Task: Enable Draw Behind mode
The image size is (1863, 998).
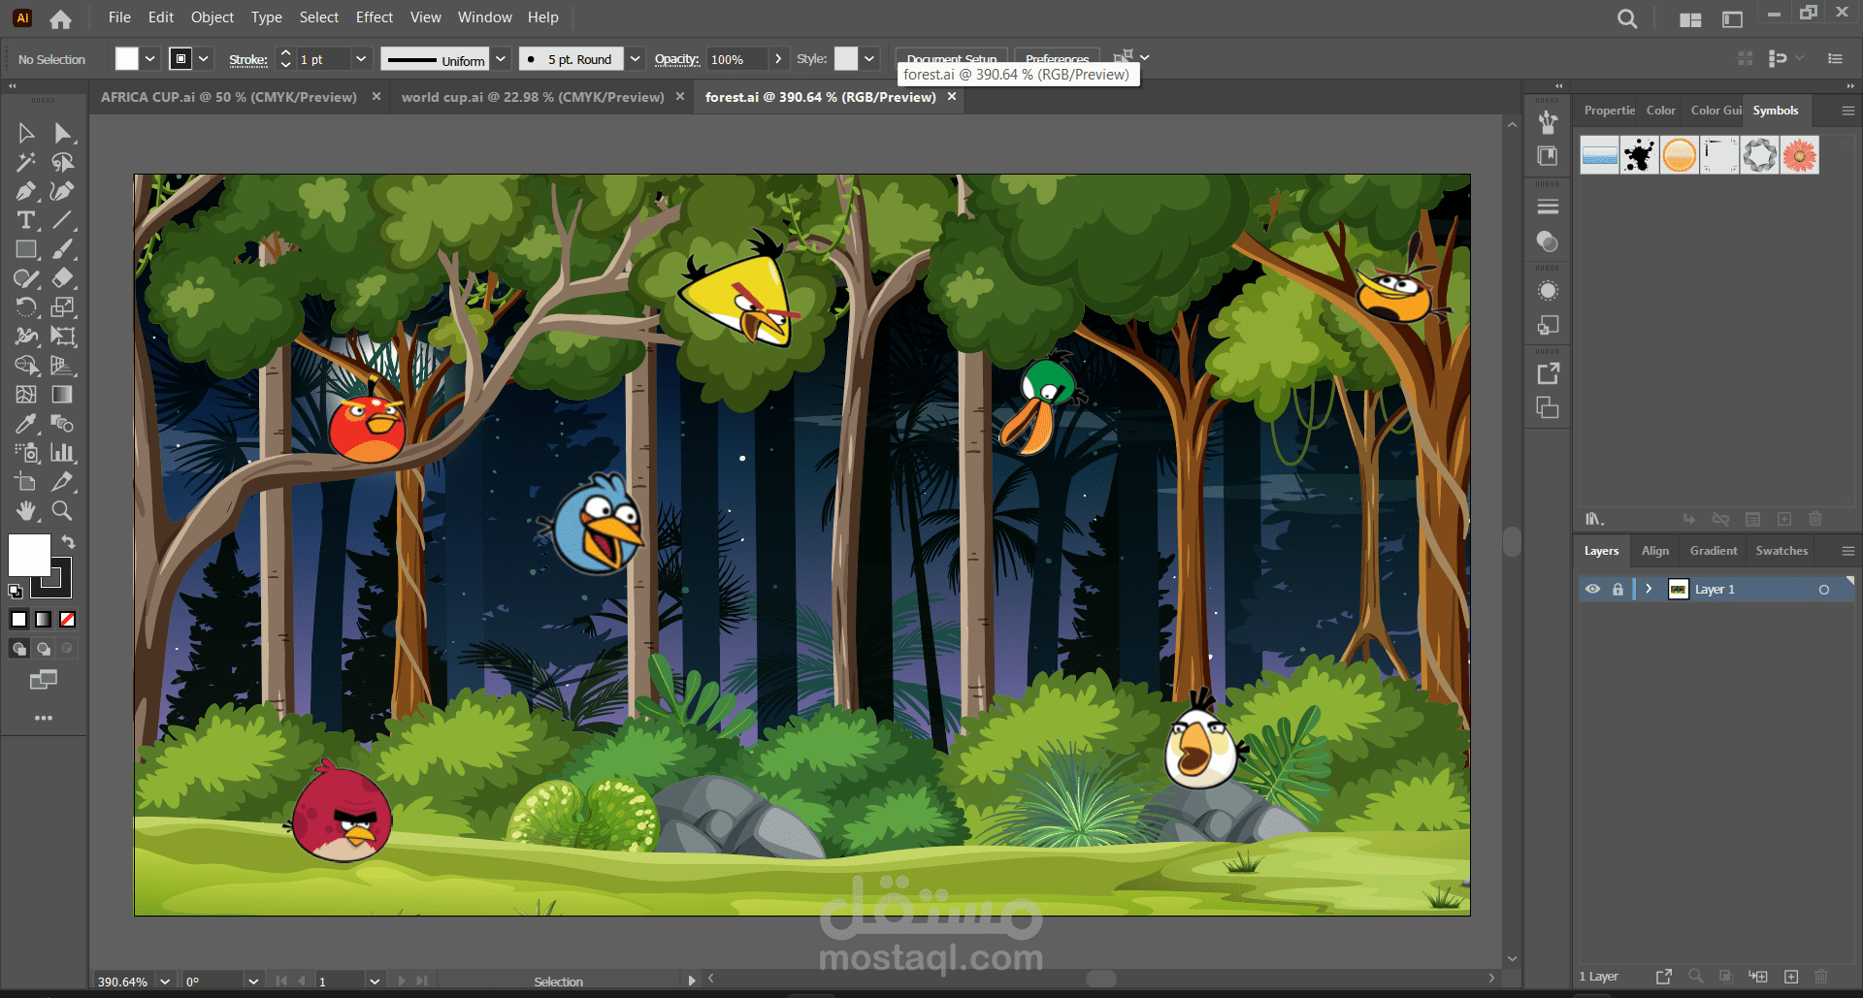Action: point(44,649)
